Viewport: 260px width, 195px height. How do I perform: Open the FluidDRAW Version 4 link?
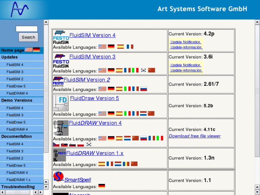[95, 123]
